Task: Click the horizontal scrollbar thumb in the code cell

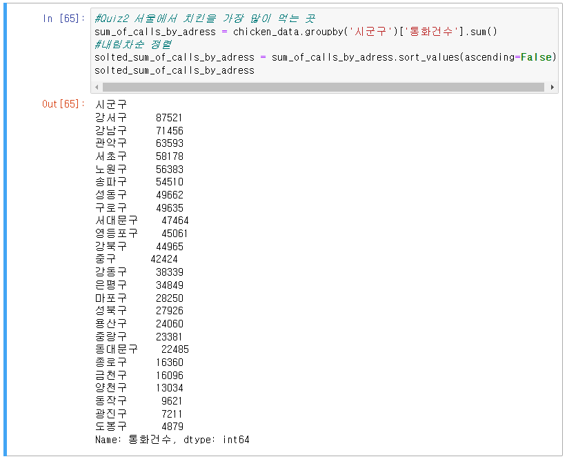Action: (x=324, y=87)
